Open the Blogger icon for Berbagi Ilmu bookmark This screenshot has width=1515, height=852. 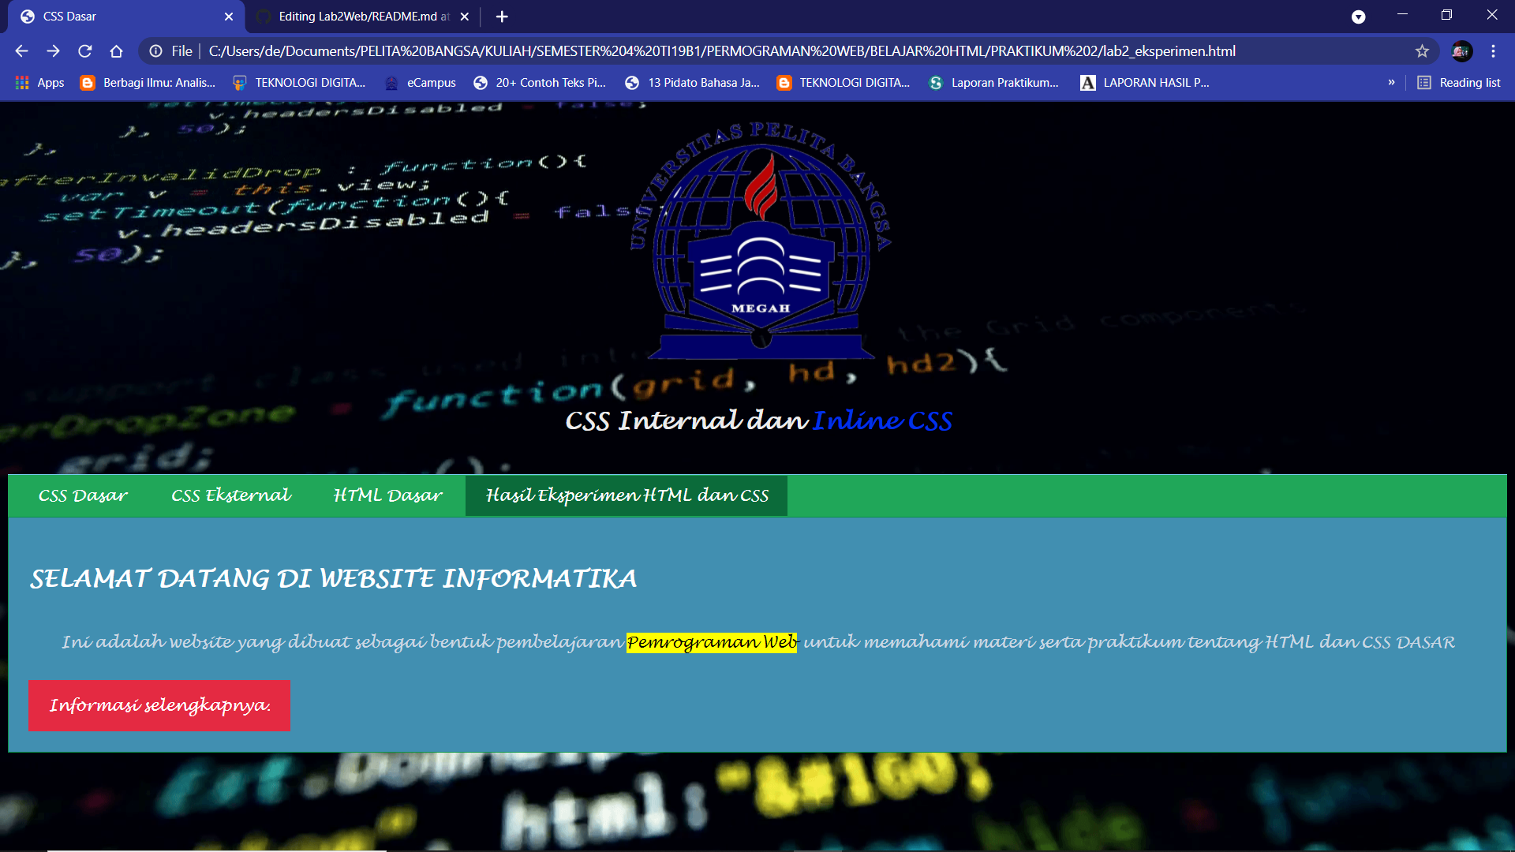87,82
